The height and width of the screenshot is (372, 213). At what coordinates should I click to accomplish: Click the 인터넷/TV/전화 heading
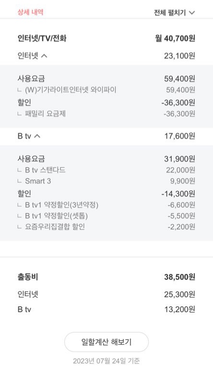pyautogui.click(x=42, y=38)
